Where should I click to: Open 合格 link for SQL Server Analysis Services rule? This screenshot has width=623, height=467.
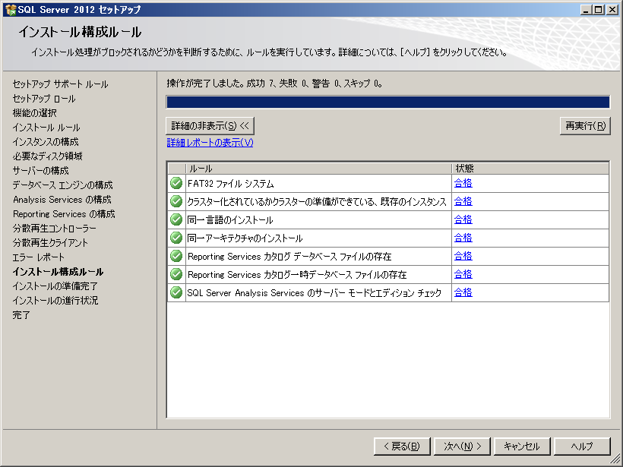(x=463, y=292)
